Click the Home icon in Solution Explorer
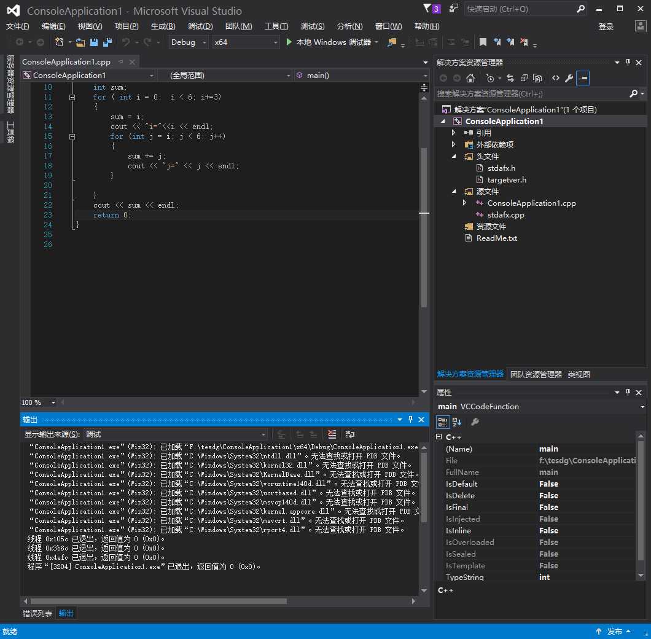Image resolution: width=651 pixels, height=639 pixels. 470,78
